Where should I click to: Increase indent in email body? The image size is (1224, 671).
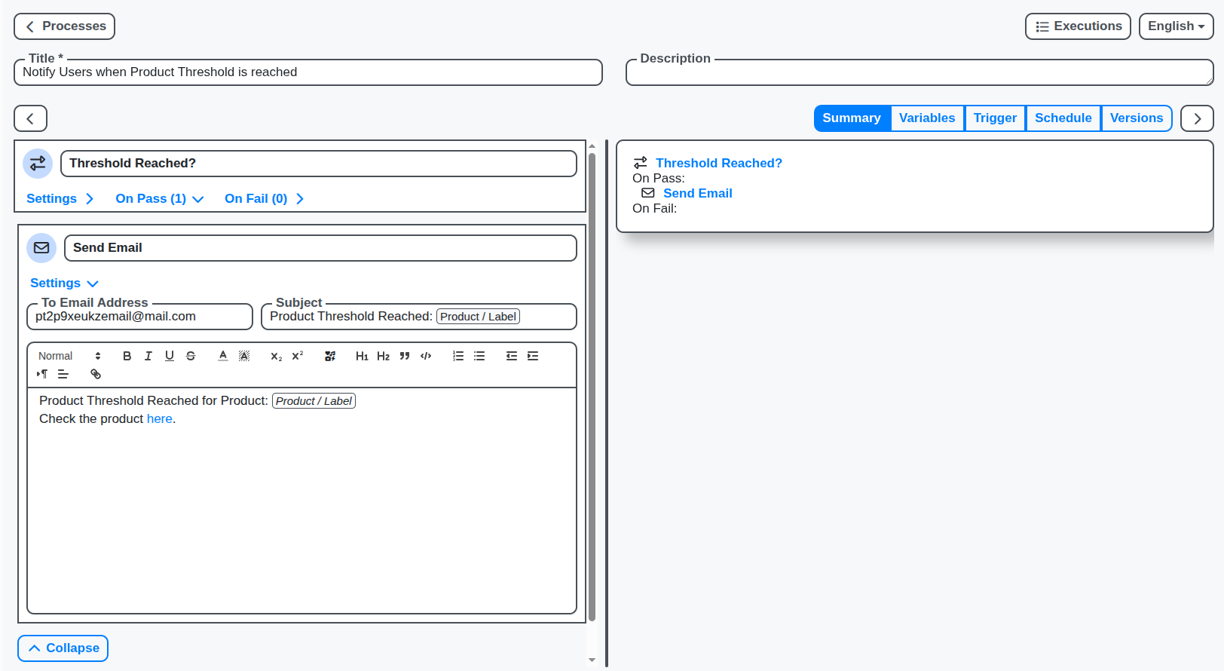(x=533, y=356)
